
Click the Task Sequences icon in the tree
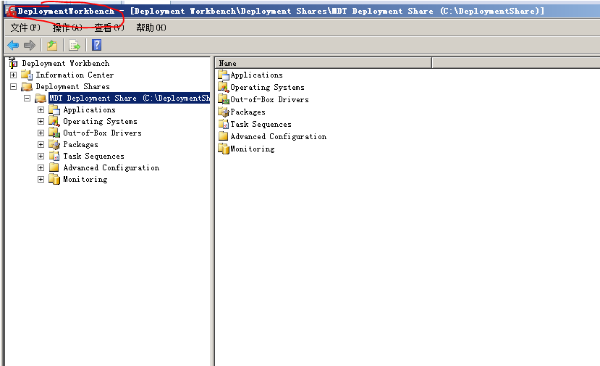point(54,156)
